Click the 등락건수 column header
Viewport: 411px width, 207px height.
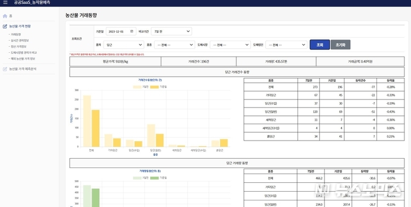(361, 80)
